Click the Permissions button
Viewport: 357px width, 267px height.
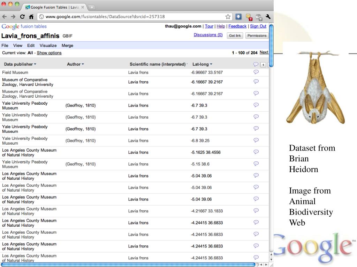tap(257, 35)
